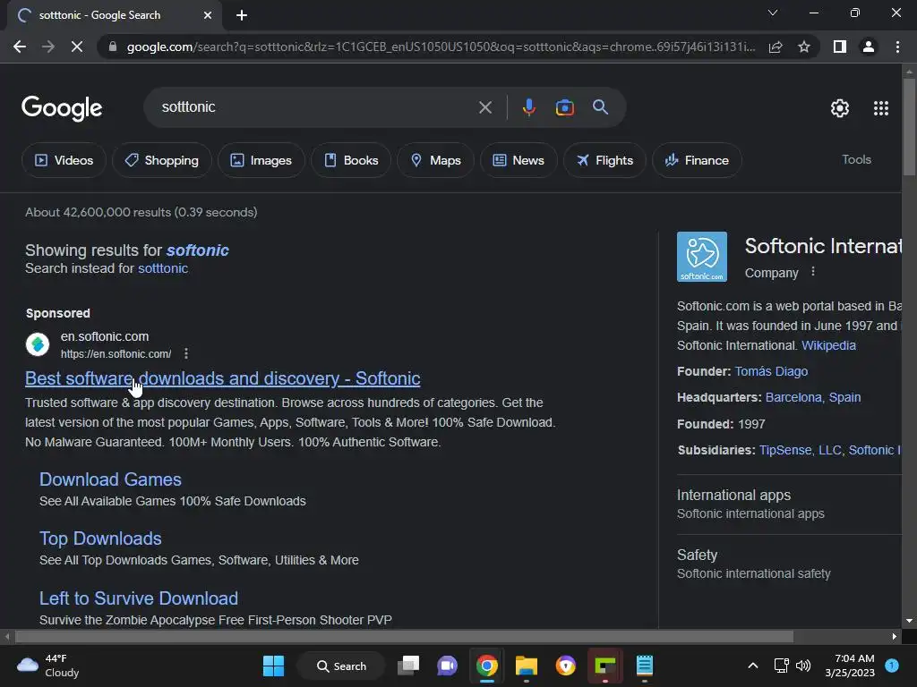Stop loading the page
Image resolution: width=917 pixels, height=687 pixels.
77,47
